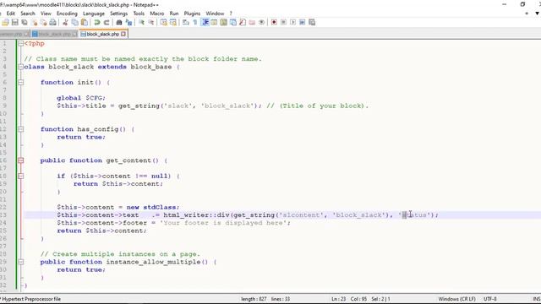This screenshot has height=304, width=541.
Task: Cut selection using the scissors icon
Action: (65, 23)
